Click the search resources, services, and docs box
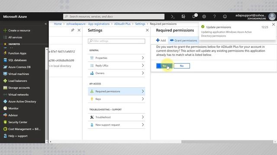 (x=114, y=16)
